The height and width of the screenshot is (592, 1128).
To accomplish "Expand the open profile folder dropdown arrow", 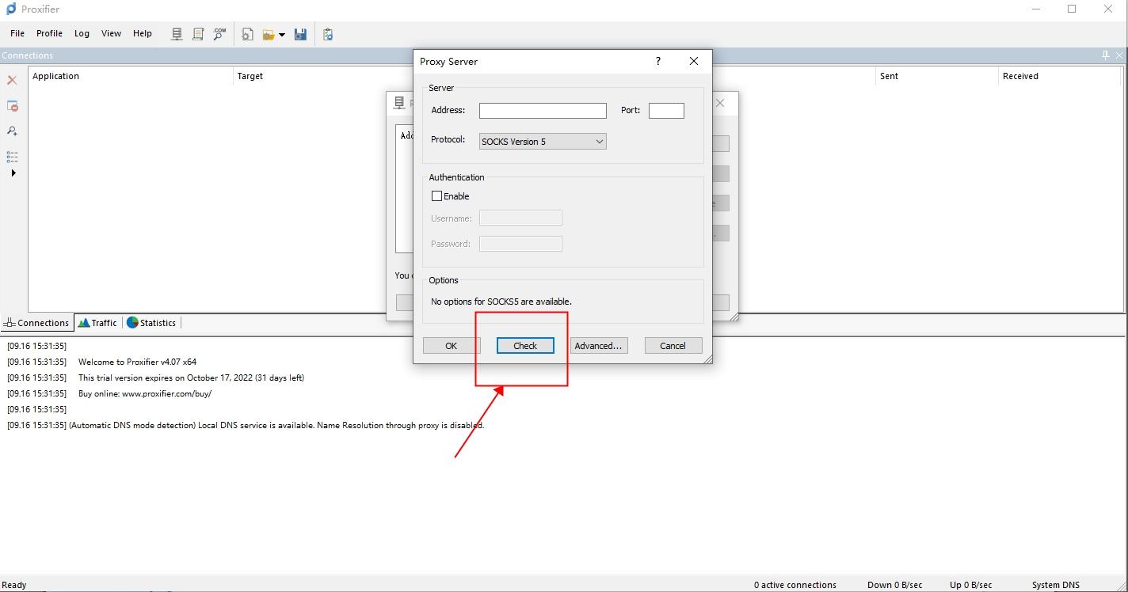I will click(x=281, y=35).
